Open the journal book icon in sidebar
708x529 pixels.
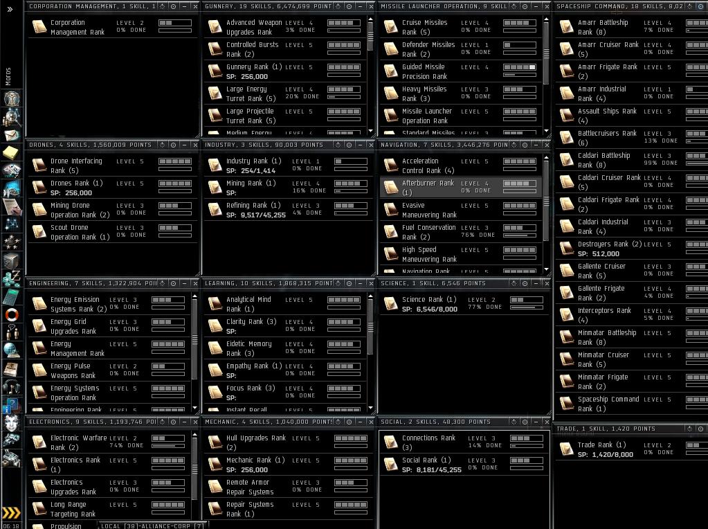coord(11,368)
